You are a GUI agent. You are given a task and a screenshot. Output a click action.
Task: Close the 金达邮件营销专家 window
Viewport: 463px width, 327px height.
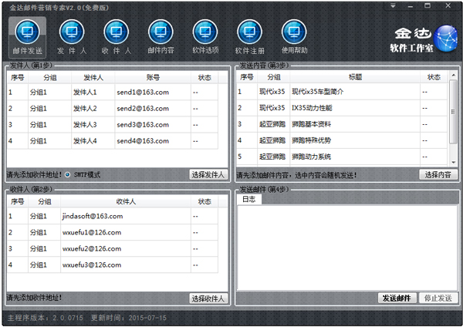pyautogui.click(x=448, y=5)
